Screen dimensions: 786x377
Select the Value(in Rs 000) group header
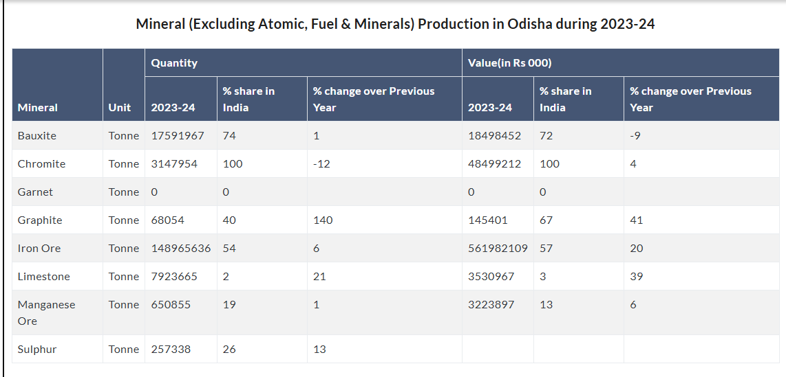coord(510,62)
